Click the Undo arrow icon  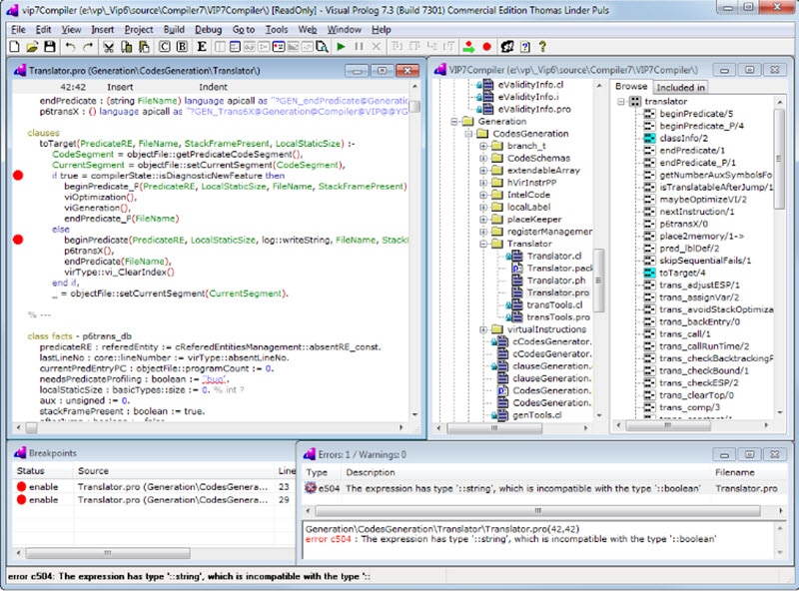pyautogui.click(x=70, y=47)
